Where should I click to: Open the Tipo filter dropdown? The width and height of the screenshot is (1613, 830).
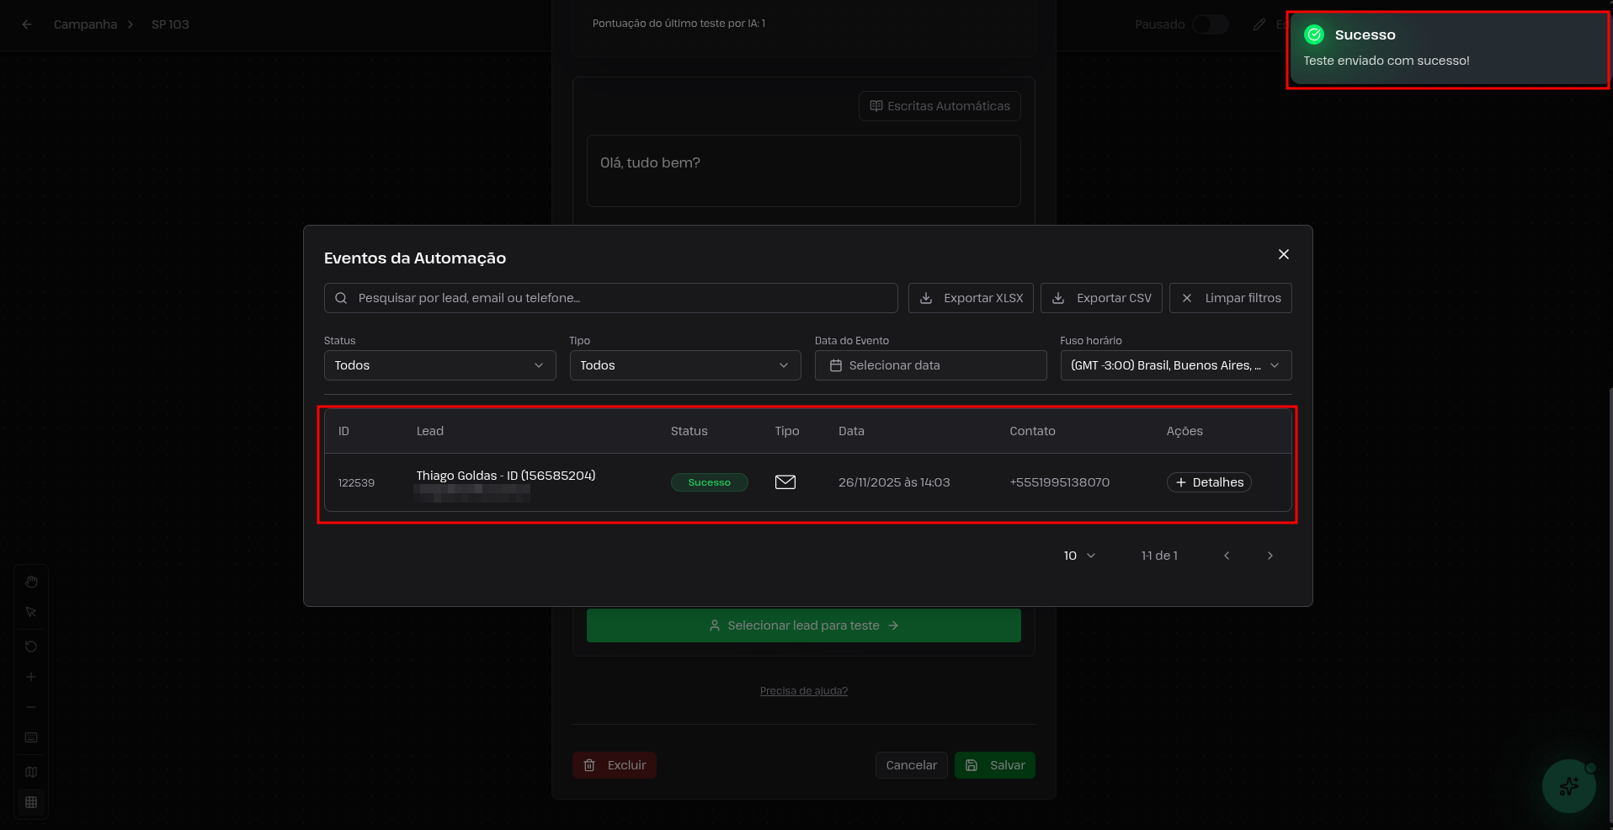[x=684, y=365]
